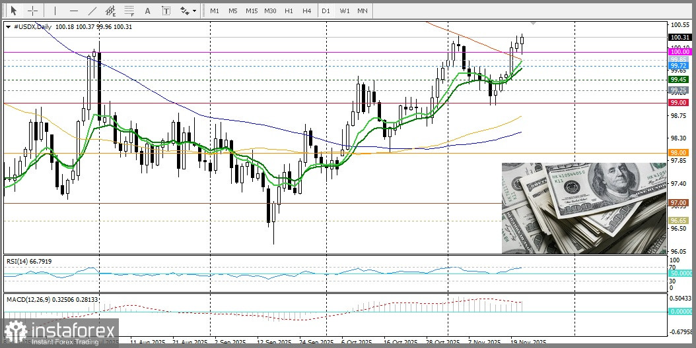Select the arrow cursor tool
The width and height of the screenshot is (696, 348).
pos(13,11)
